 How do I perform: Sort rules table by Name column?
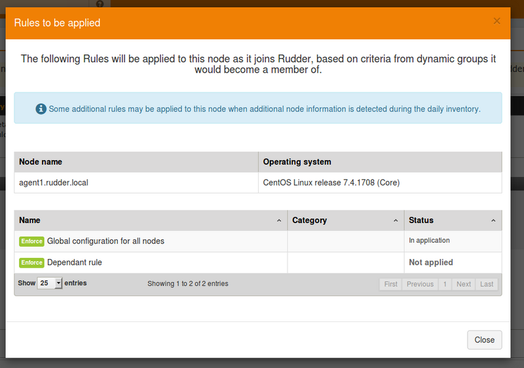pos(151,220)
